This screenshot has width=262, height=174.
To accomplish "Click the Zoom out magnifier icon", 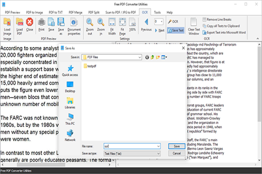I will (x=90, y=24).
